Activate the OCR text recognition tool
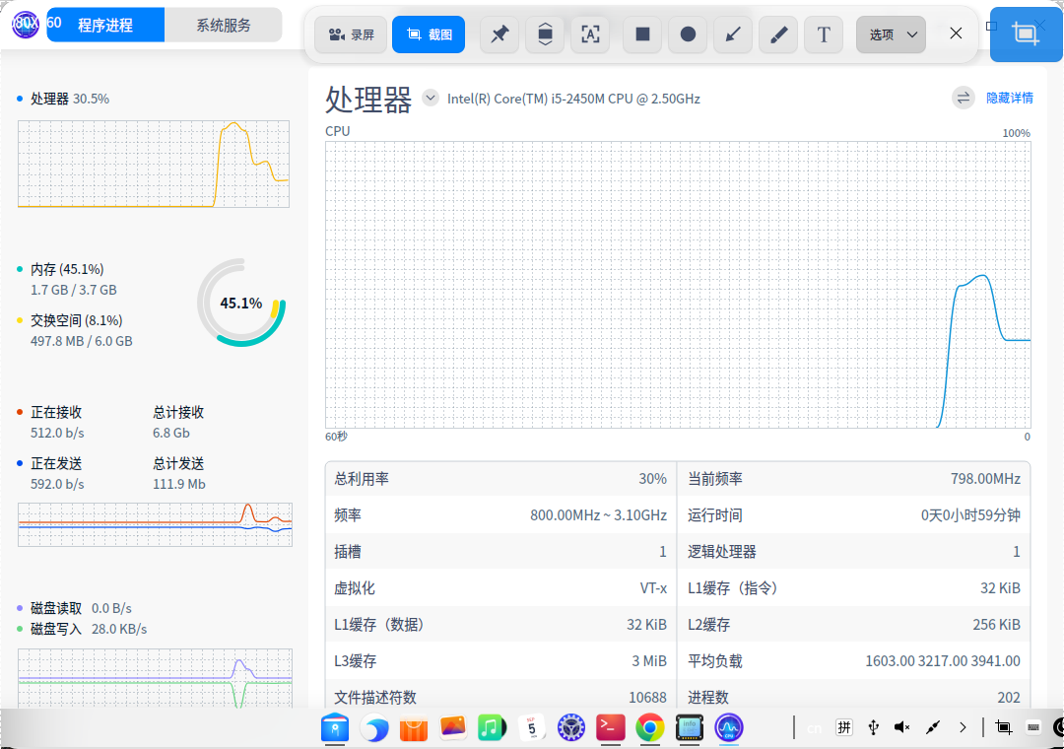 tap(590, 34)
